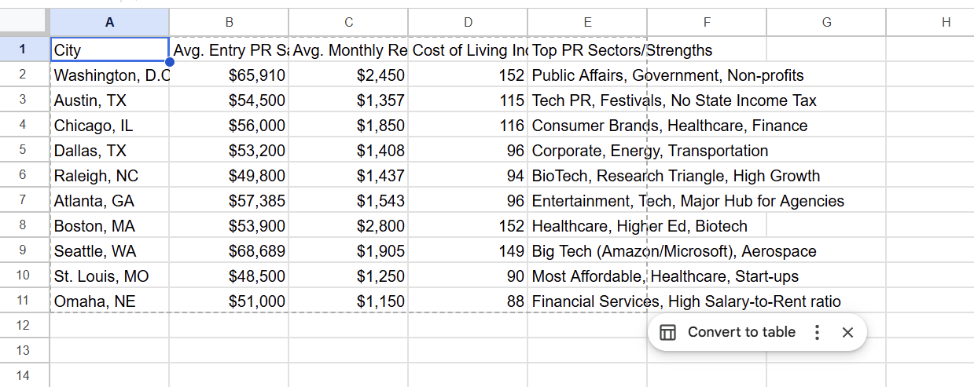Click the table icon in Convert to table chip
This screenshot has width=974, height=387.
tap(667, 332)
